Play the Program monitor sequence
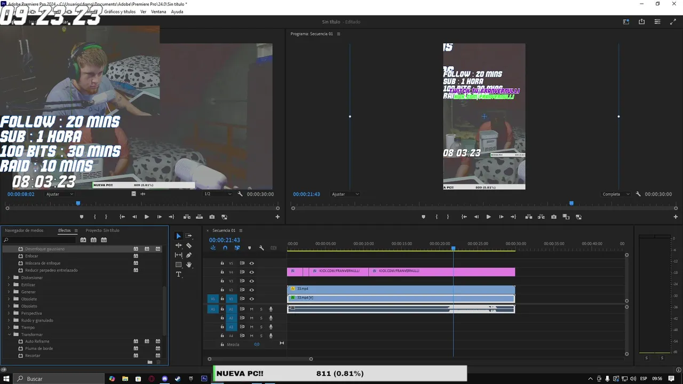Screen dimensions: 683x384 click(488, 217)
